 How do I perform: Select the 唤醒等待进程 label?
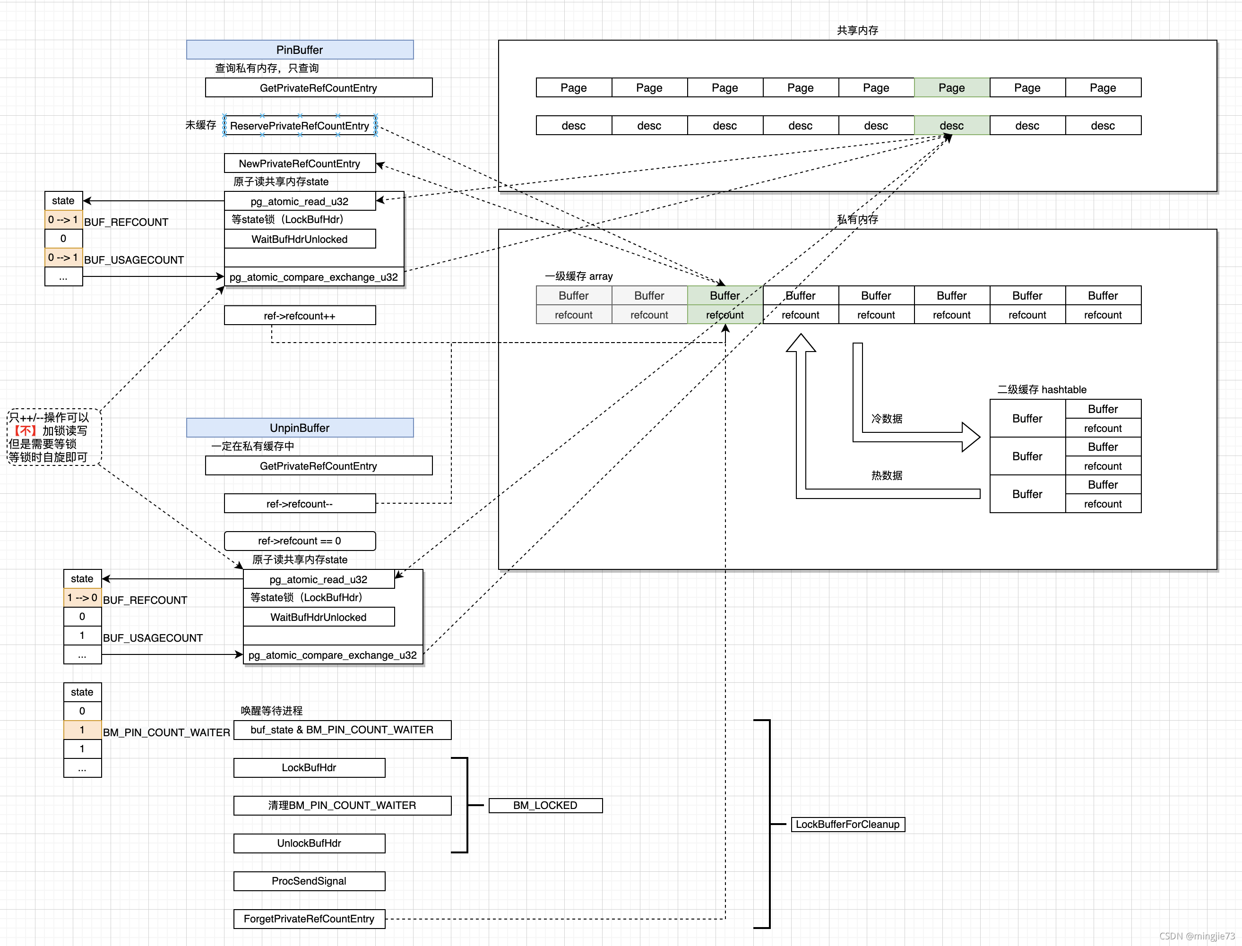click(271, 711)
